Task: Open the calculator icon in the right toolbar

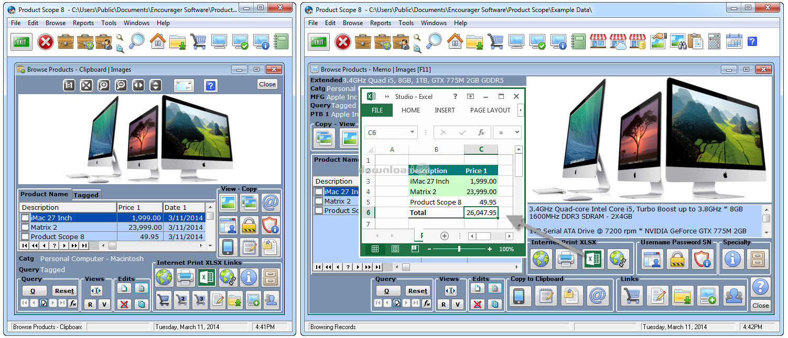Action: [x=714, y=41]
